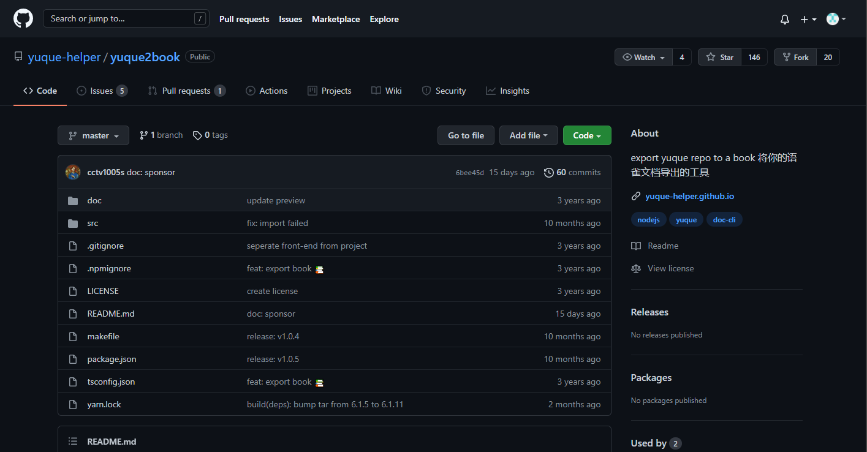Open the forks count 20

click(x=828, y=57)
